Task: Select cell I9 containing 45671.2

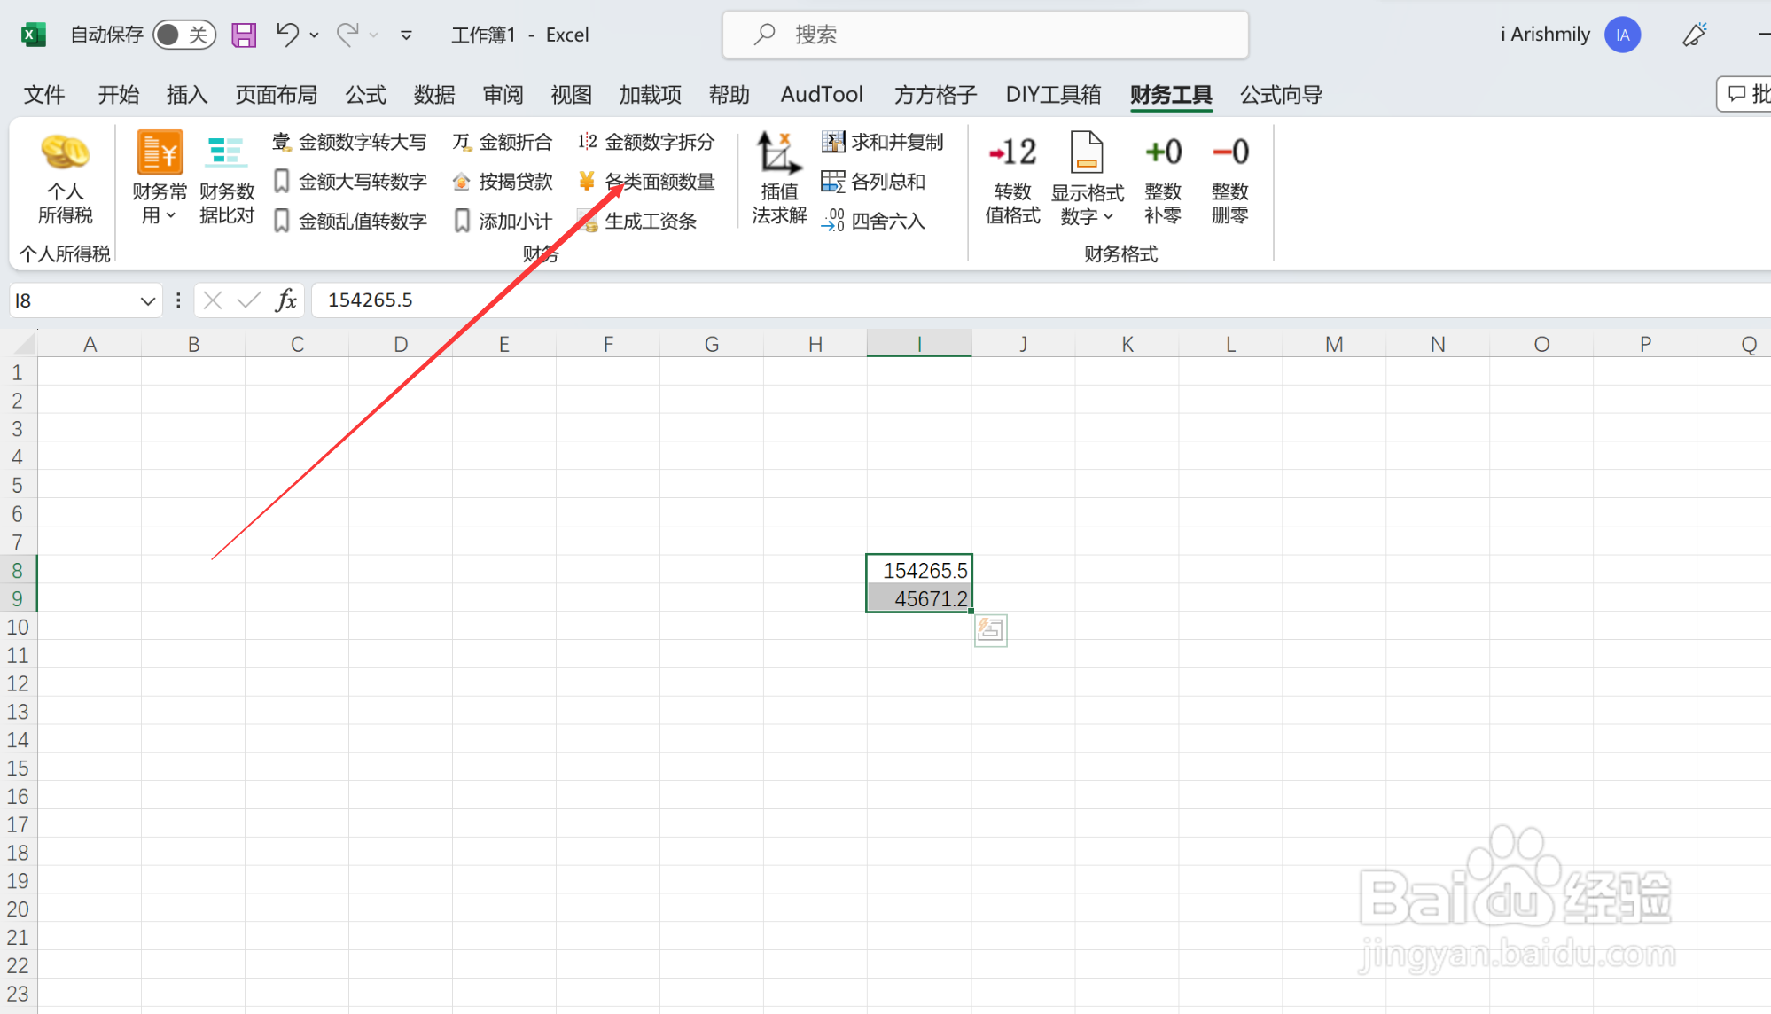Action: coord(919,598)
